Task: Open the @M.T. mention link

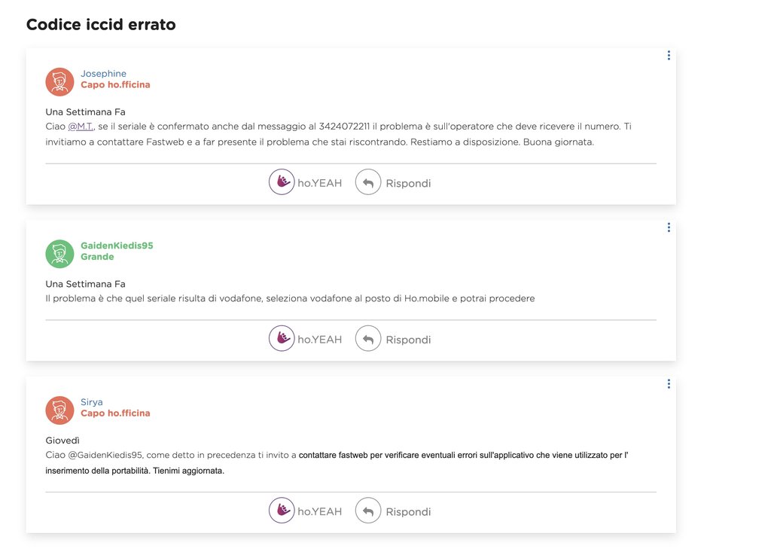Action: [81, 127]
